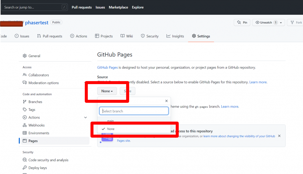View the Insights tab

click(x=175, y=36)
